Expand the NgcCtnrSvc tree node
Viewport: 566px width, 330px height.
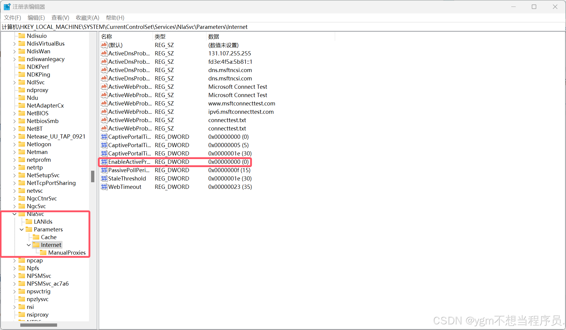point(14,198)
